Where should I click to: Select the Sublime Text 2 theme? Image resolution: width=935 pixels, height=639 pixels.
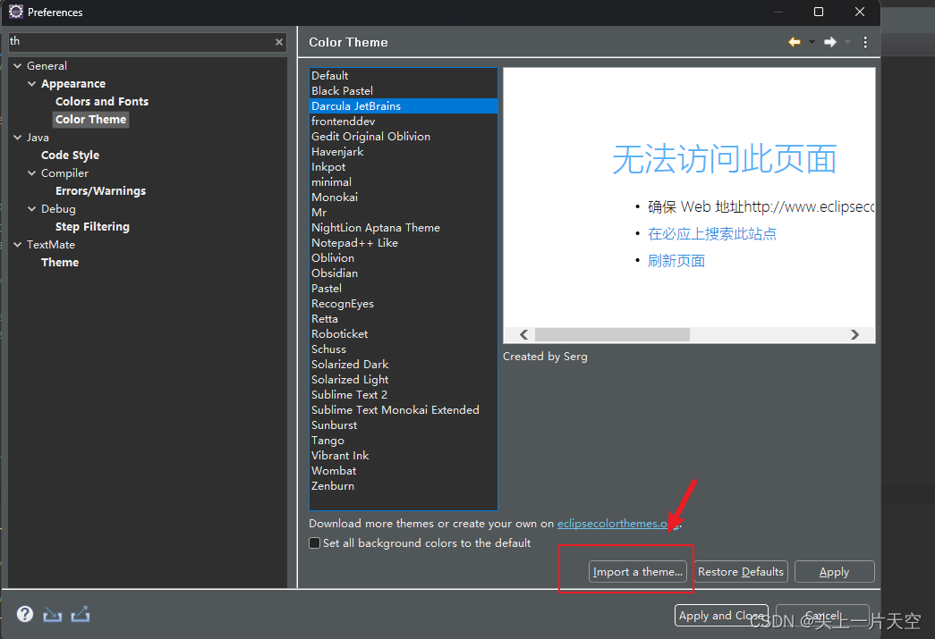[404, 395]
